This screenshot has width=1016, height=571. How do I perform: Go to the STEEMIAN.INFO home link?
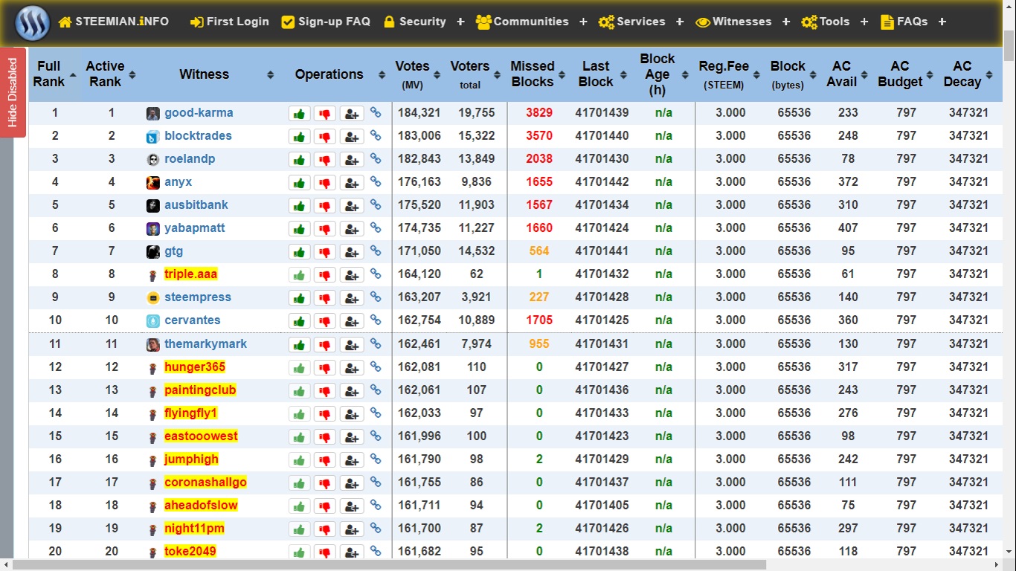pyautogui.click(x=113, y=22)
